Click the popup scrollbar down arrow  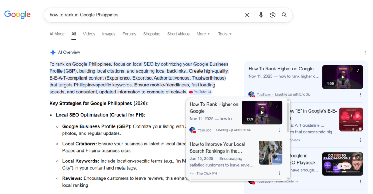point(288,179)
